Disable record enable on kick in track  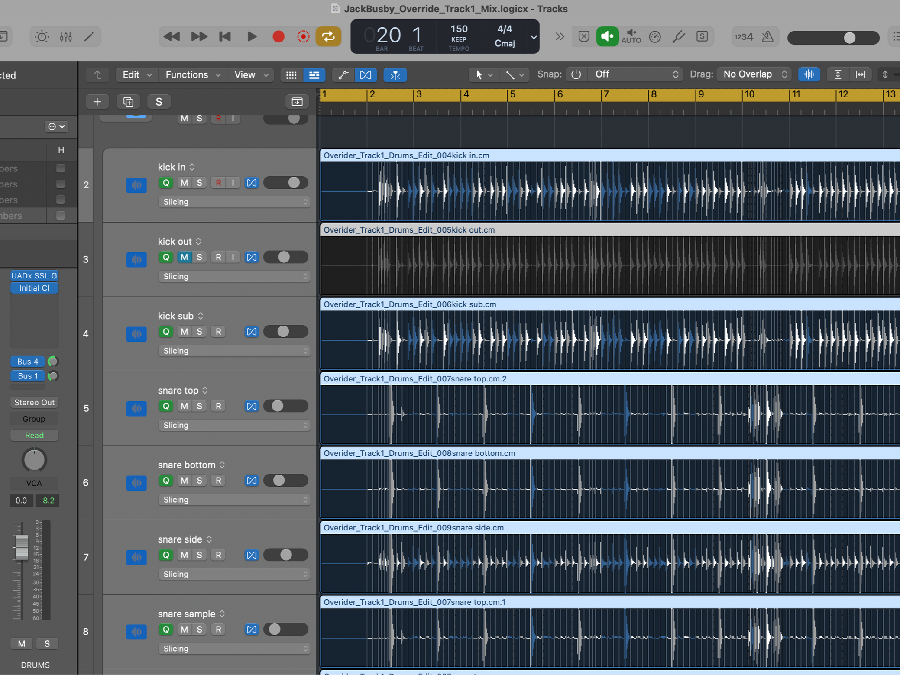click(218, 183)
